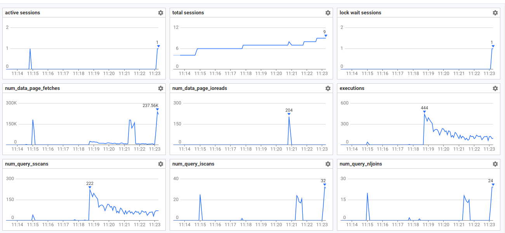This screenshot has height=233, width=505.
Task: Click the 237.56K peak marker triangle
Action: pyautogui.click(x=157, y=110)
